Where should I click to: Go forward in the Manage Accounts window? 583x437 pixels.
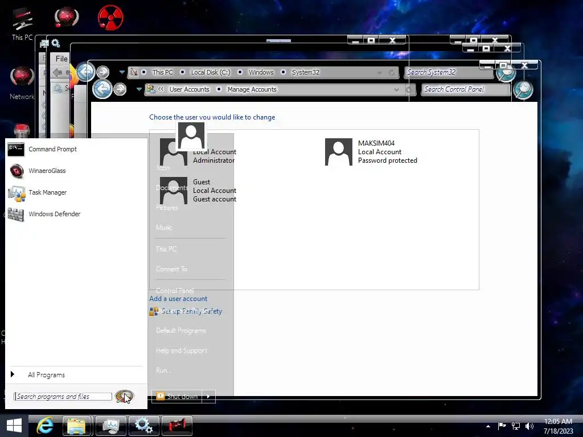pyautogui.click(x=120, y=89)
